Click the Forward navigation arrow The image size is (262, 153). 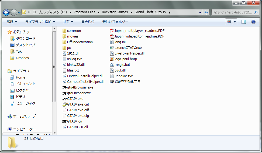point(14,12)
